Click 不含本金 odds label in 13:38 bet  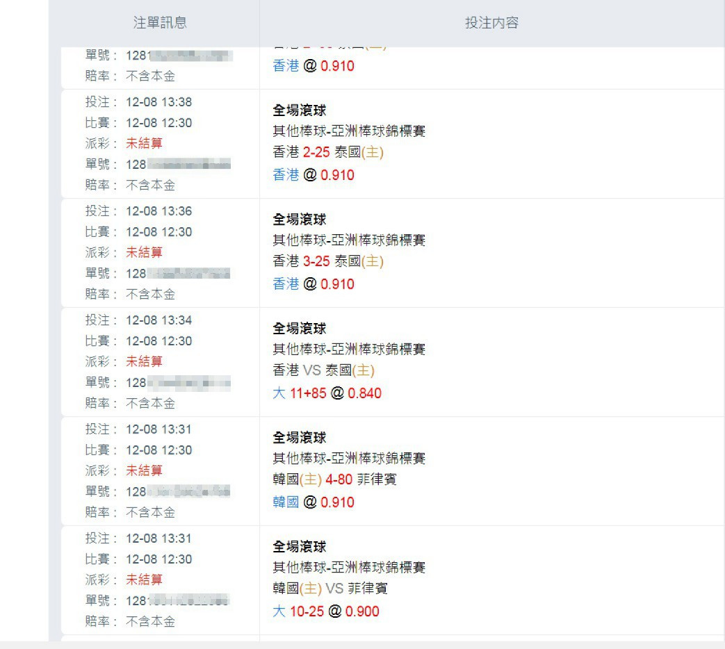coord(151,185)
